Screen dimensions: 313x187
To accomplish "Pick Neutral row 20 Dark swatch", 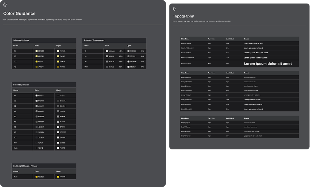I will [36, 101].
